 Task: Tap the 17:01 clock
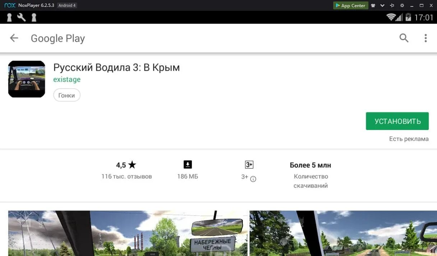coord(424,17)
